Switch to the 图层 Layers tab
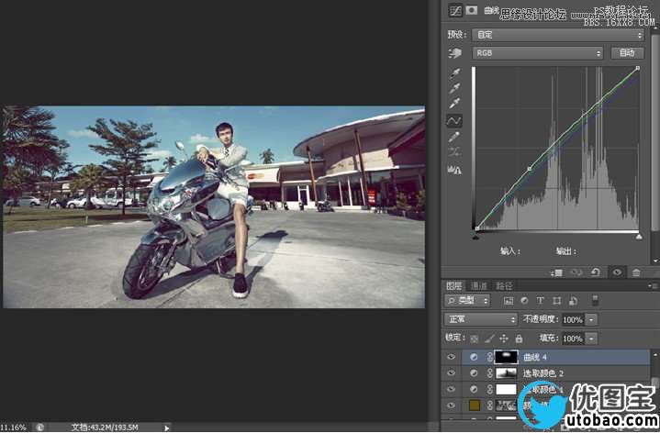660x433 pixels. [x=453, y=285]
